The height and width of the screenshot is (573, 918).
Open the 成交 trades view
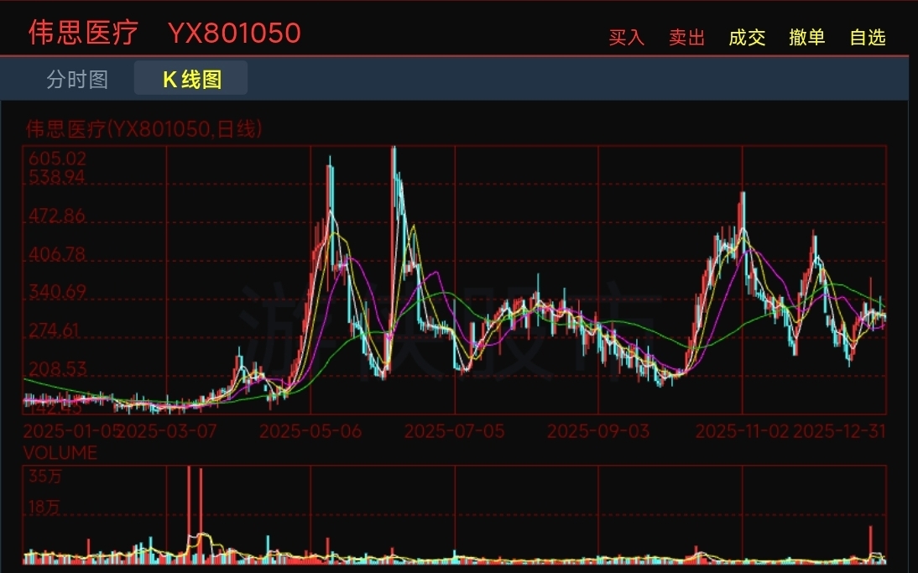(746, 38)
